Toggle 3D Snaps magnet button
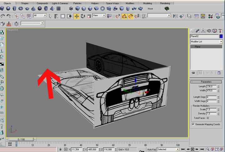This screenshot has width=225, height=152. [118, 16]
